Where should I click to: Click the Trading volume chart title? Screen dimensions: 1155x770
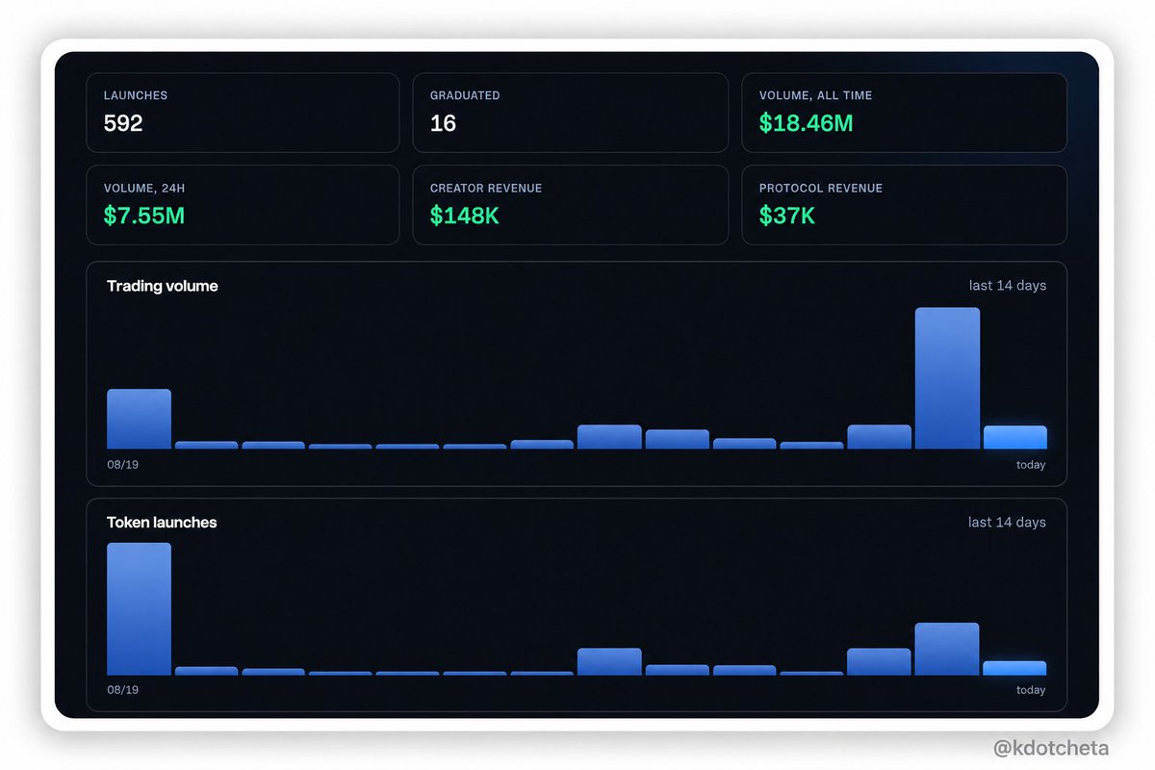click(163, 286)
